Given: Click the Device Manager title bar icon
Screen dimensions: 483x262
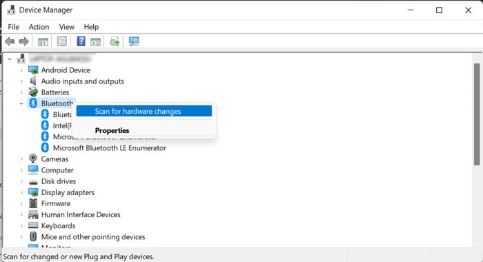Looking at the screenshot, I should (12, 10).
